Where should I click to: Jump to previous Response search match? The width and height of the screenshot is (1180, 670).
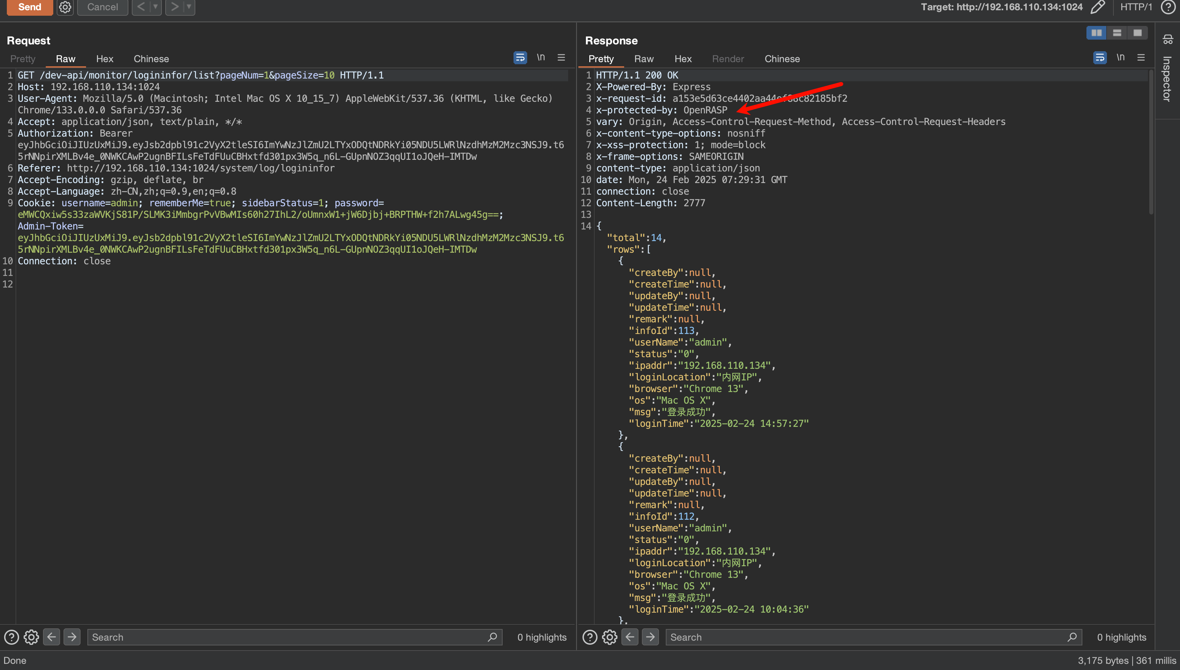click(x=630, y=637)
